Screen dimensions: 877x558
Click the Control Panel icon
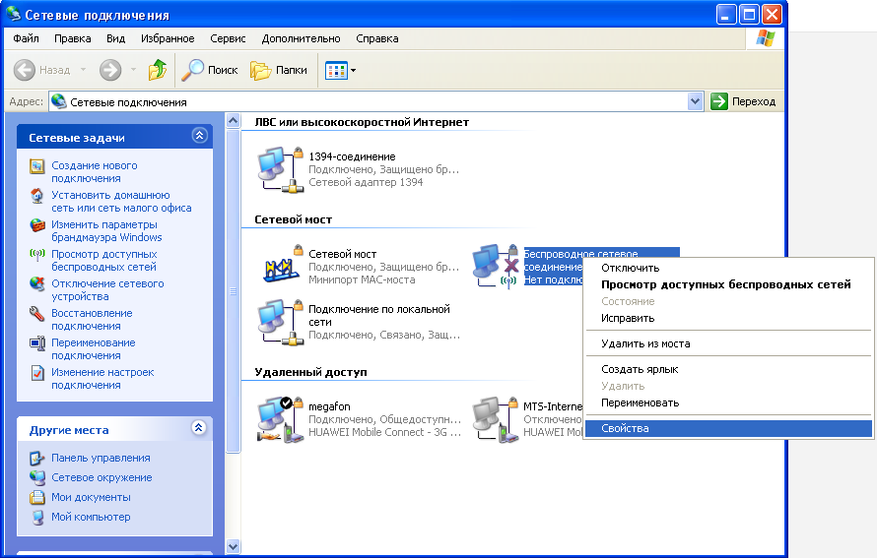point(36,459)
